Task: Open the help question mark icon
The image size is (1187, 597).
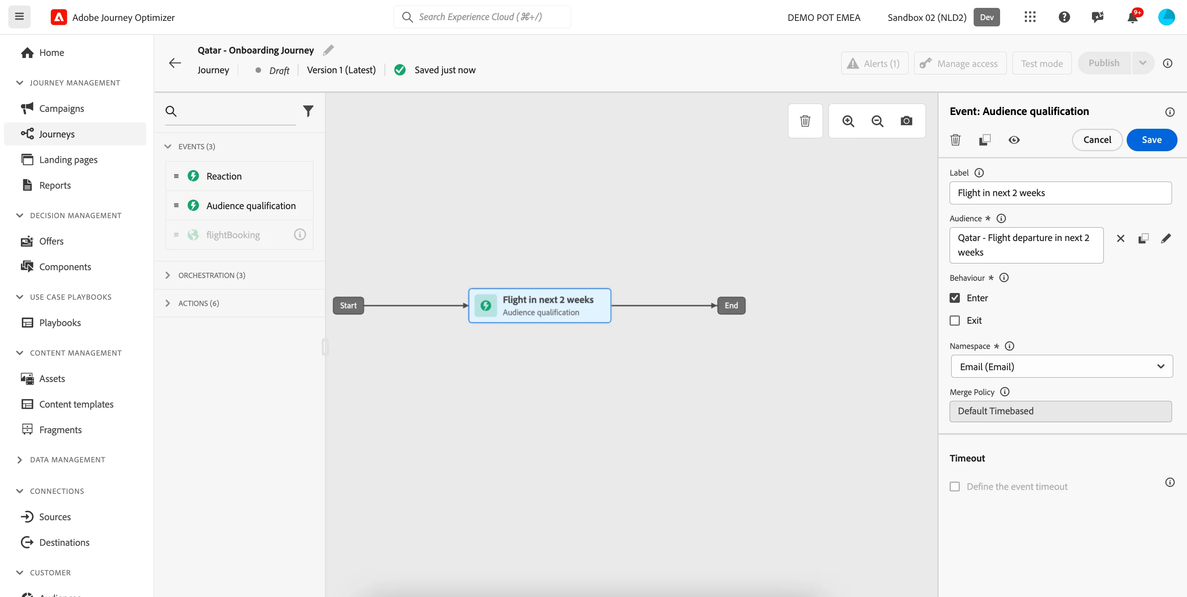Action: 1064,17
